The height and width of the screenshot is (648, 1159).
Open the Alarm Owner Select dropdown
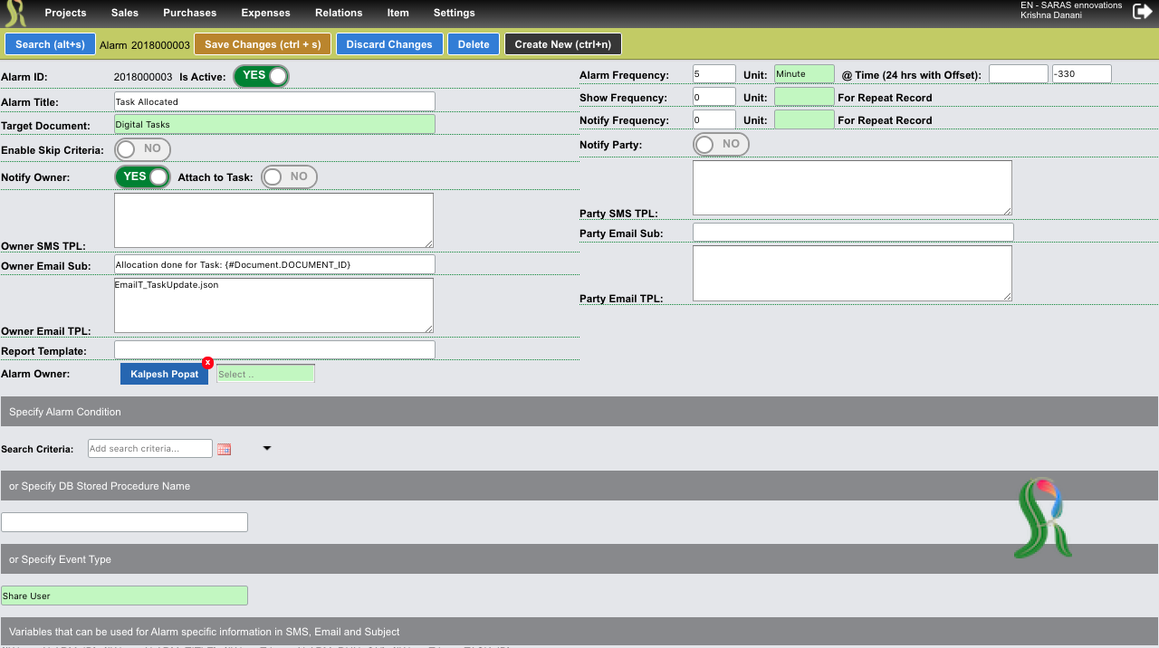[x=265, y=374]
